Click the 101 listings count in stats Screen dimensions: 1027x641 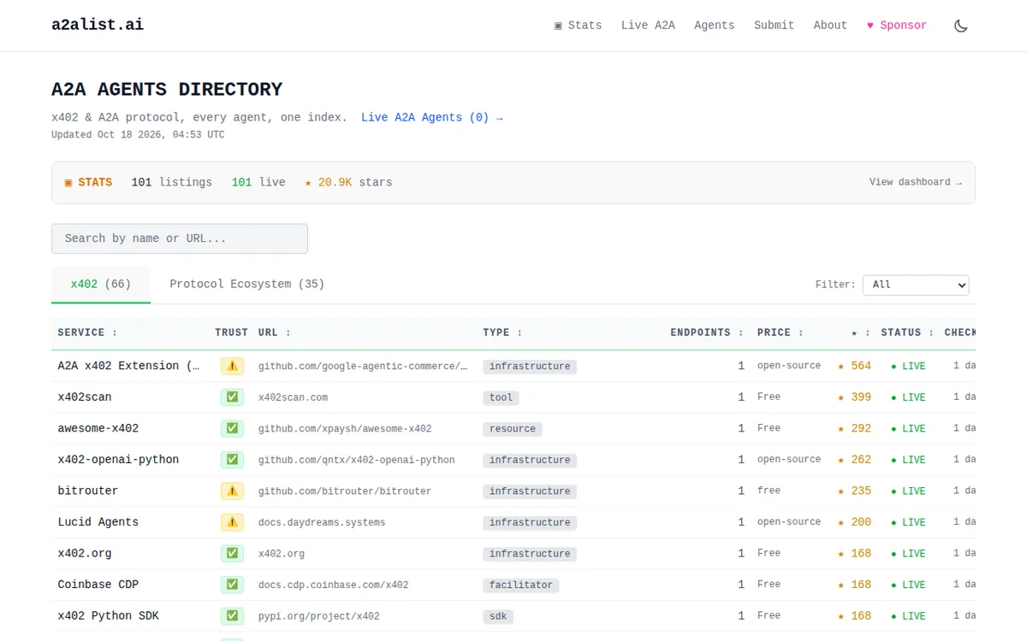(x=171, y=182)
